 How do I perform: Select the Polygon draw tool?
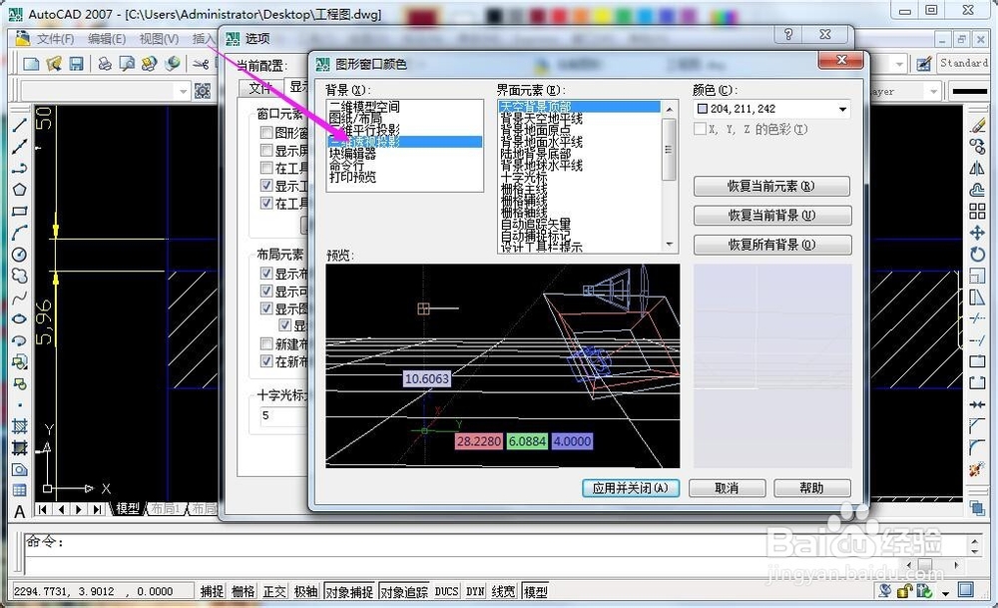(x=19, y=189)
